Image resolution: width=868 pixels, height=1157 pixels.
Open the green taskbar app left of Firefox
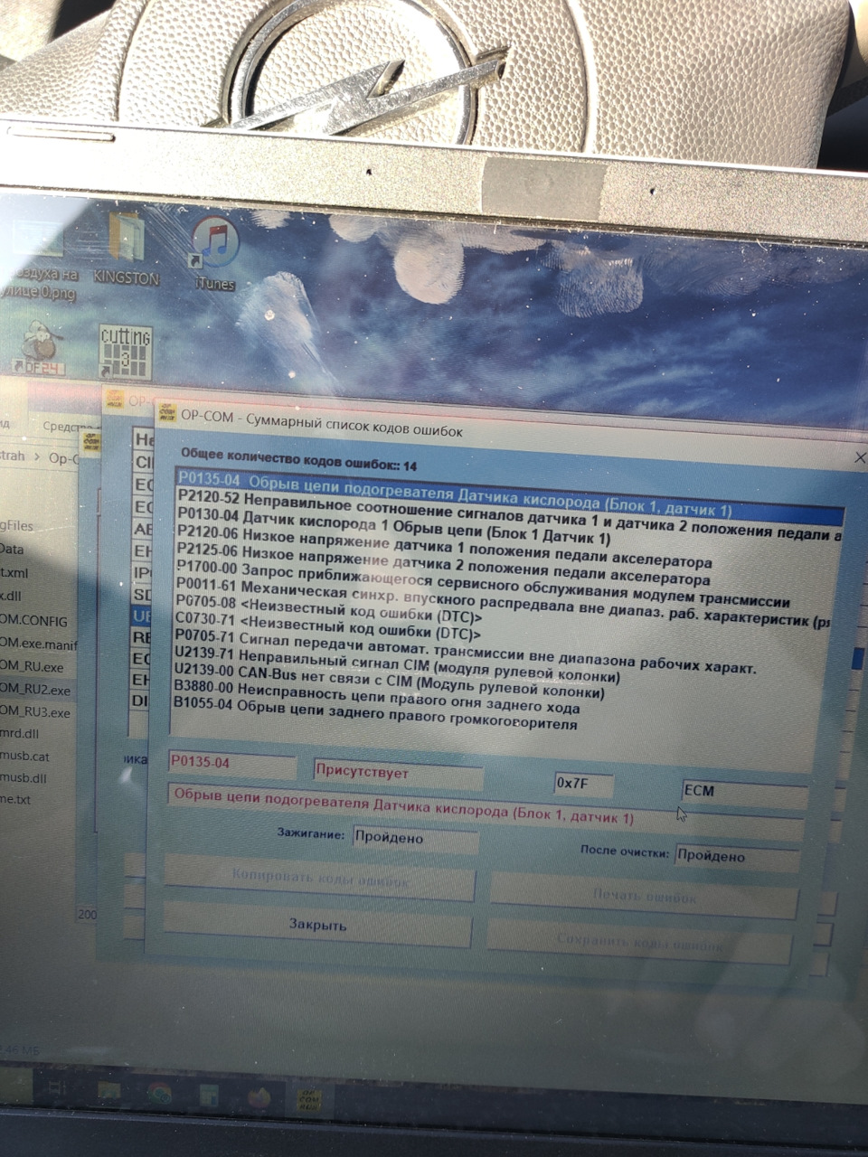coord(210,1096)
